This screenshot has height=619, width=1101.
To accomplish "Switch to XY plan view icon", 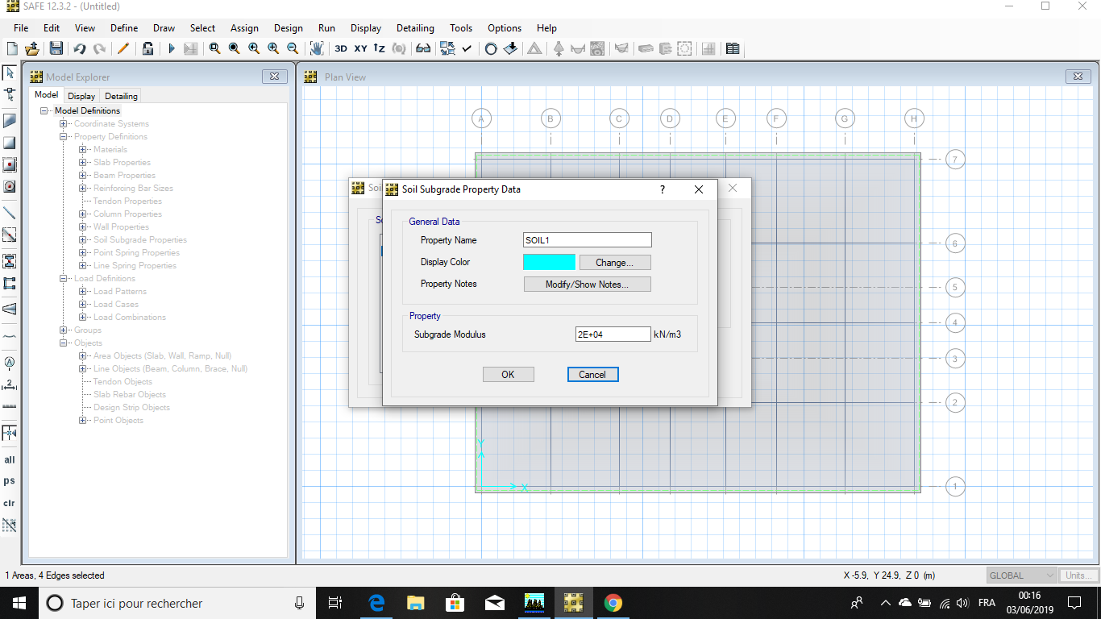I will [360, 48].
